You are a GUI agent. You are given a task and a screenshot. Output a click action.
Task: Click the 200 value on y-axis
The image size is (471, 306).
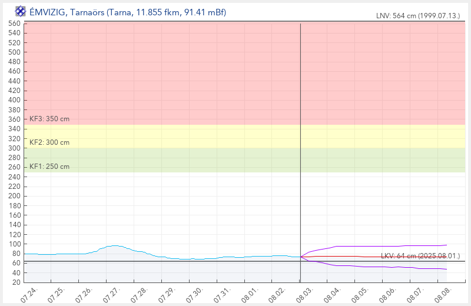pyautogui.click(x=14, y=196)
